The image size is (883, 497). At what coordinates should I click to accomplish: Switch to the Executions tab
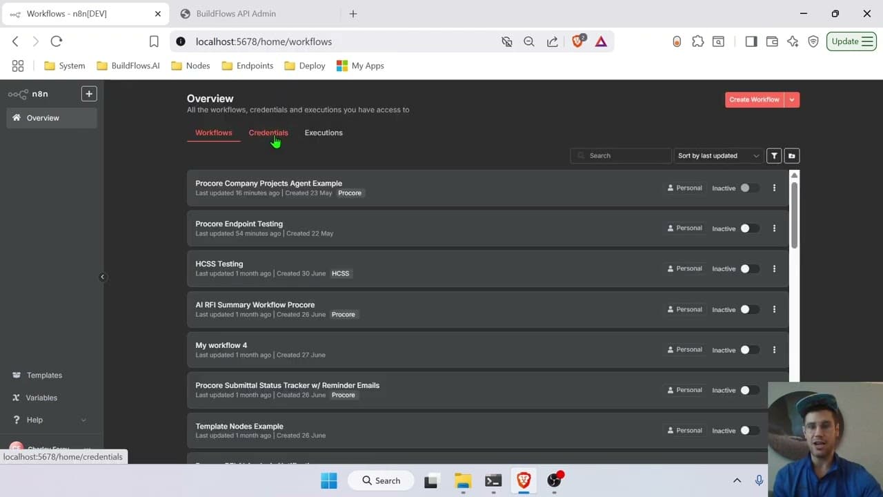324,133
